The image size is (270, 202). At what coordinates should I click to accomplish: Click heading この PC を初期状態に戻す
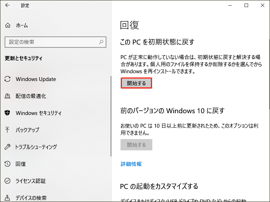(x=157, y=42)
